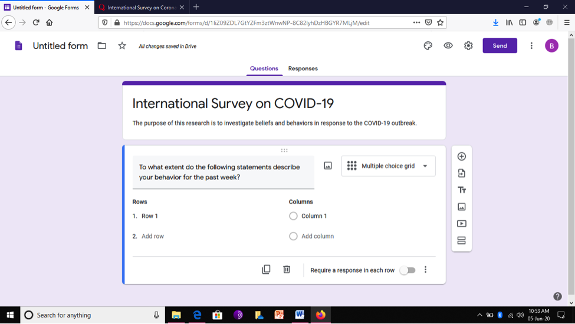This screenshot has width=575, height=324.
Task: Open Multiple choice grid type dropdown
Action: pyautogui.click(x=388, y=166)
